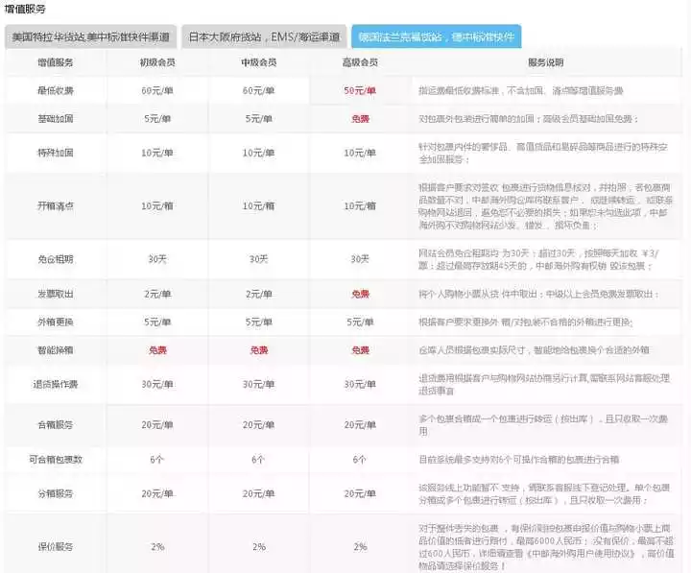
Task: Click red 免费 in 发票取出 row
Action: pos(360,294)
